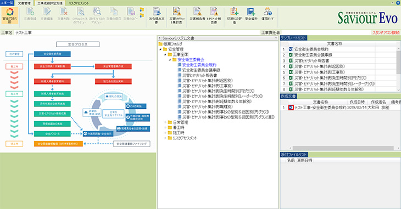Click 安全工程表・作業計画 box in the diagram
This screenshot has width=401, height=209.
click(52, 66)
